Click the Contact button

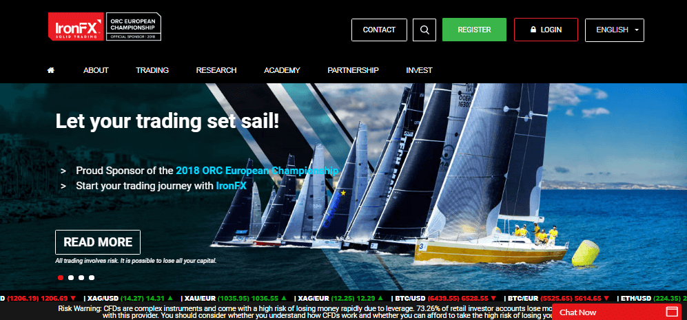tap(379, 30)
